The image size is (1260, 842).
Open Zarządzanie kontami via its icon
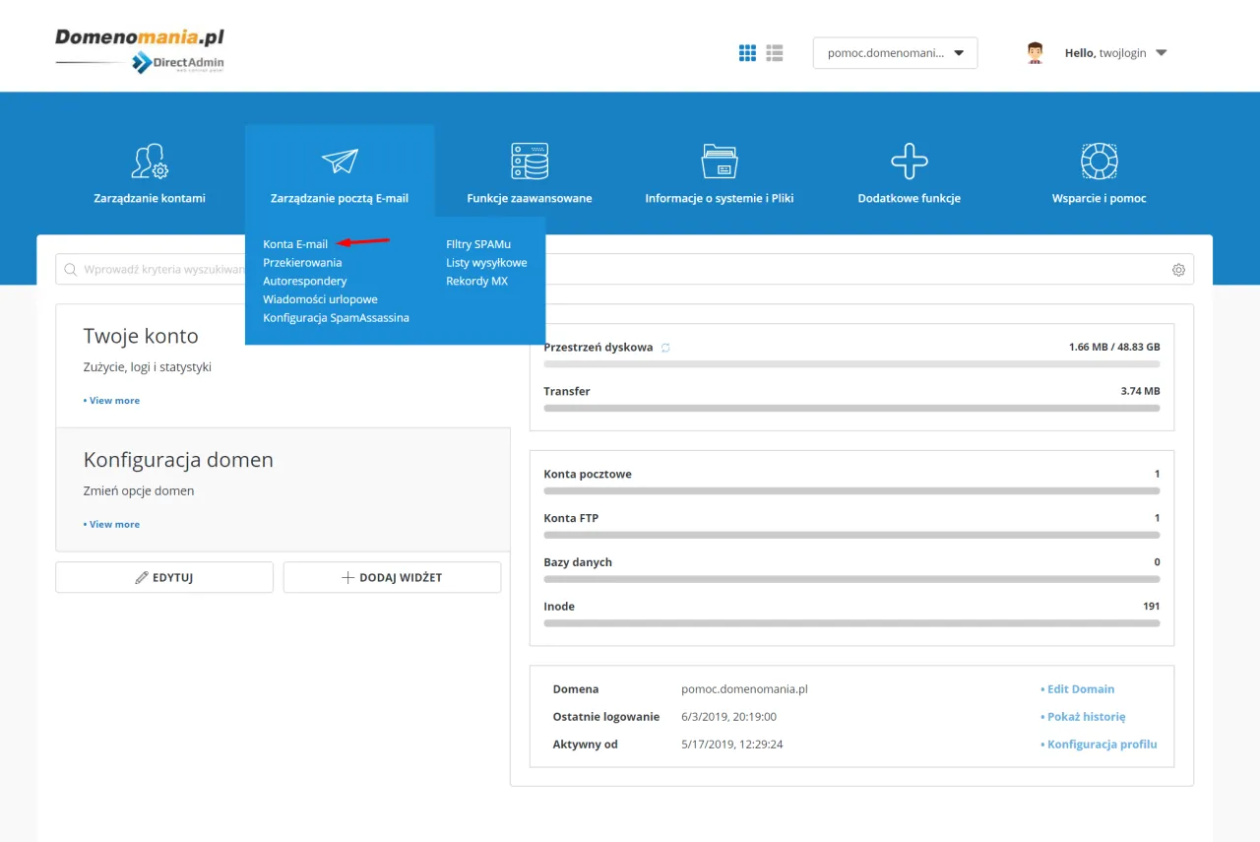coord(150,160)
